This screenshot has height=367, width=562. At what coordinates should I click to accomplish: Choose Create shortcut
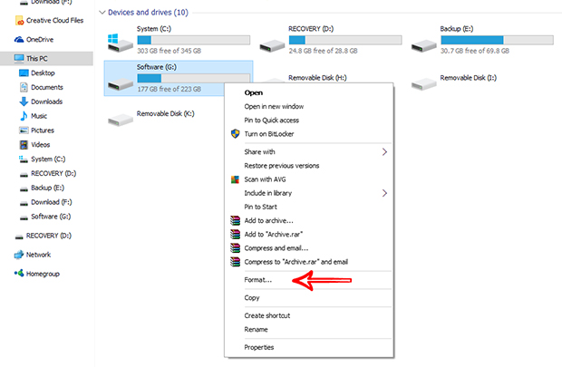pos(267,315)
